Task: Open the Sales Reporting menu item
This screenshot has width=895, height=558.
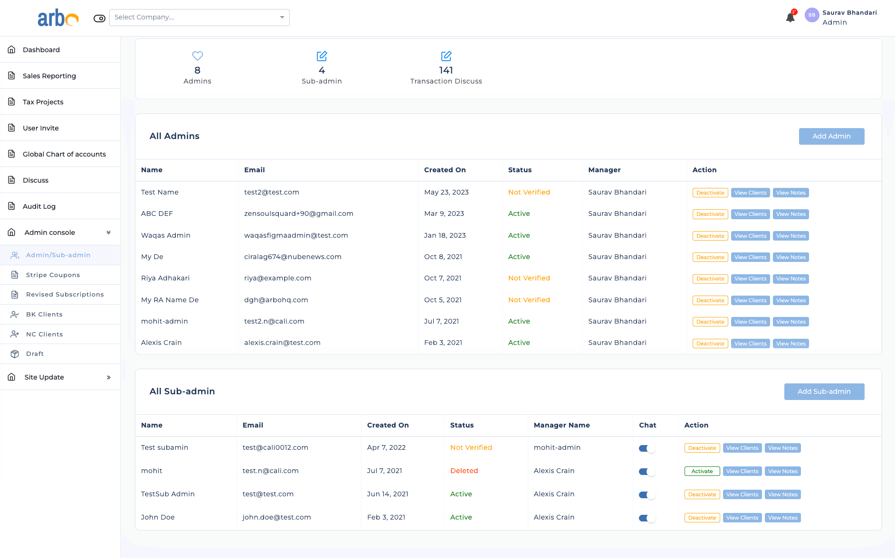Action: click(x=60, y=75)
